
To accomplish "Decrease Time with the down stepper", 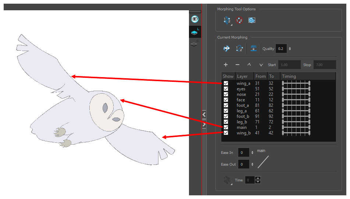I will pyautogui.click(x=258, y=182).
